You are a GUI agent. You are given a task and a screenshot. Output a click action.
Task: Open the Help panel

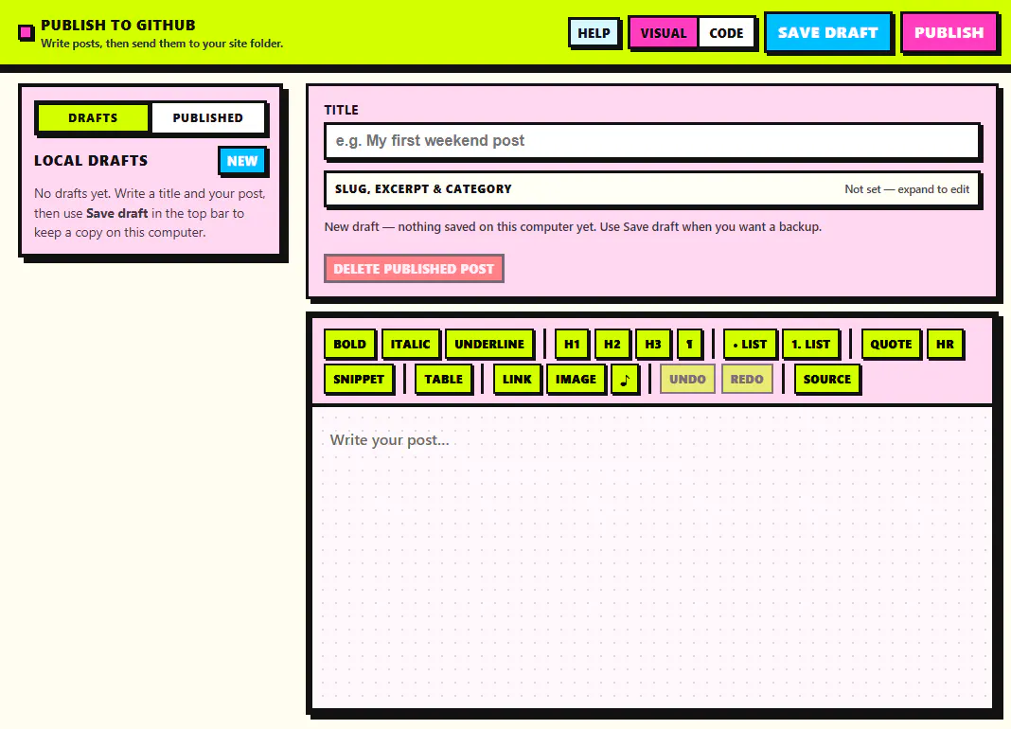[594, 33]
